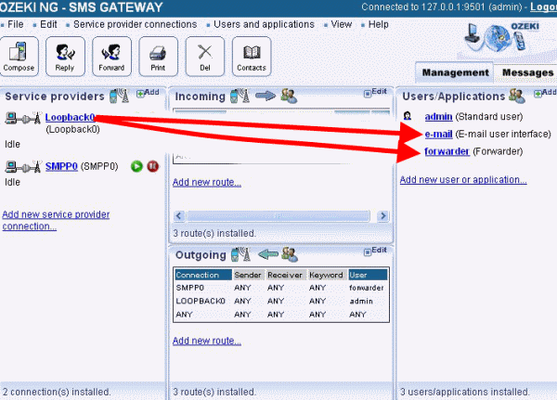557x400 pixels.
Task: Open the forwarder user link
Action: pos(447,151)
